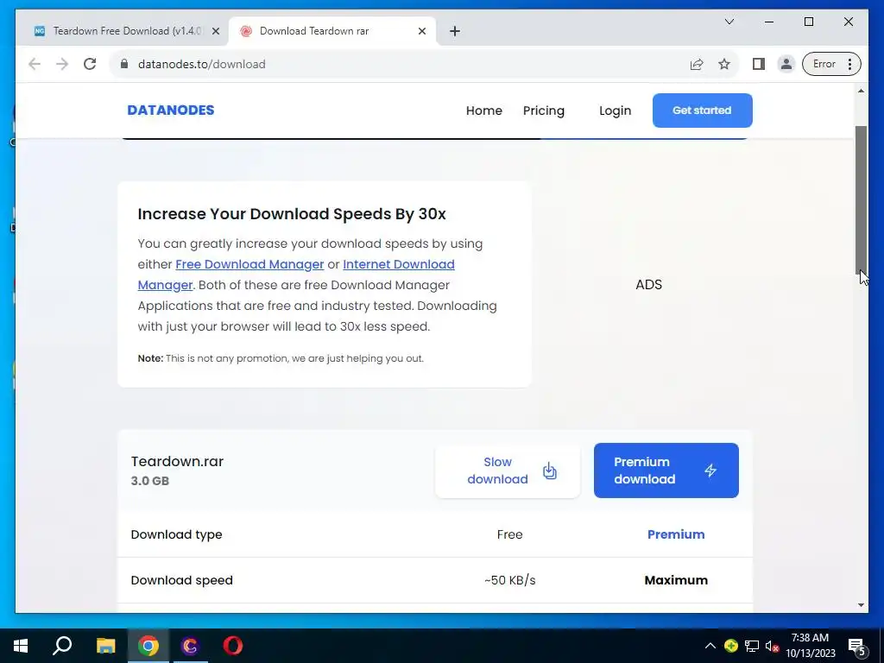Click the muted volume tray icon
Viewport: 884px width, 663px height.
pyautogui.click(x=772, y=646)
